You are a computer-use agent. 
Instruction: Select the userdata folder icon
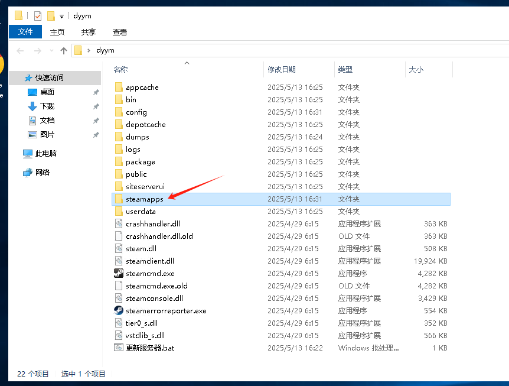[x=119, y=211]
